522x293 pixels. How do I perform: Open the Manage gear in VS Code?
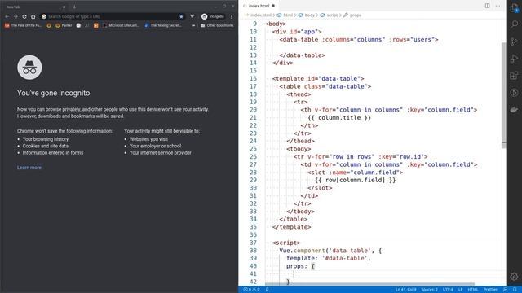coord(515,277)
